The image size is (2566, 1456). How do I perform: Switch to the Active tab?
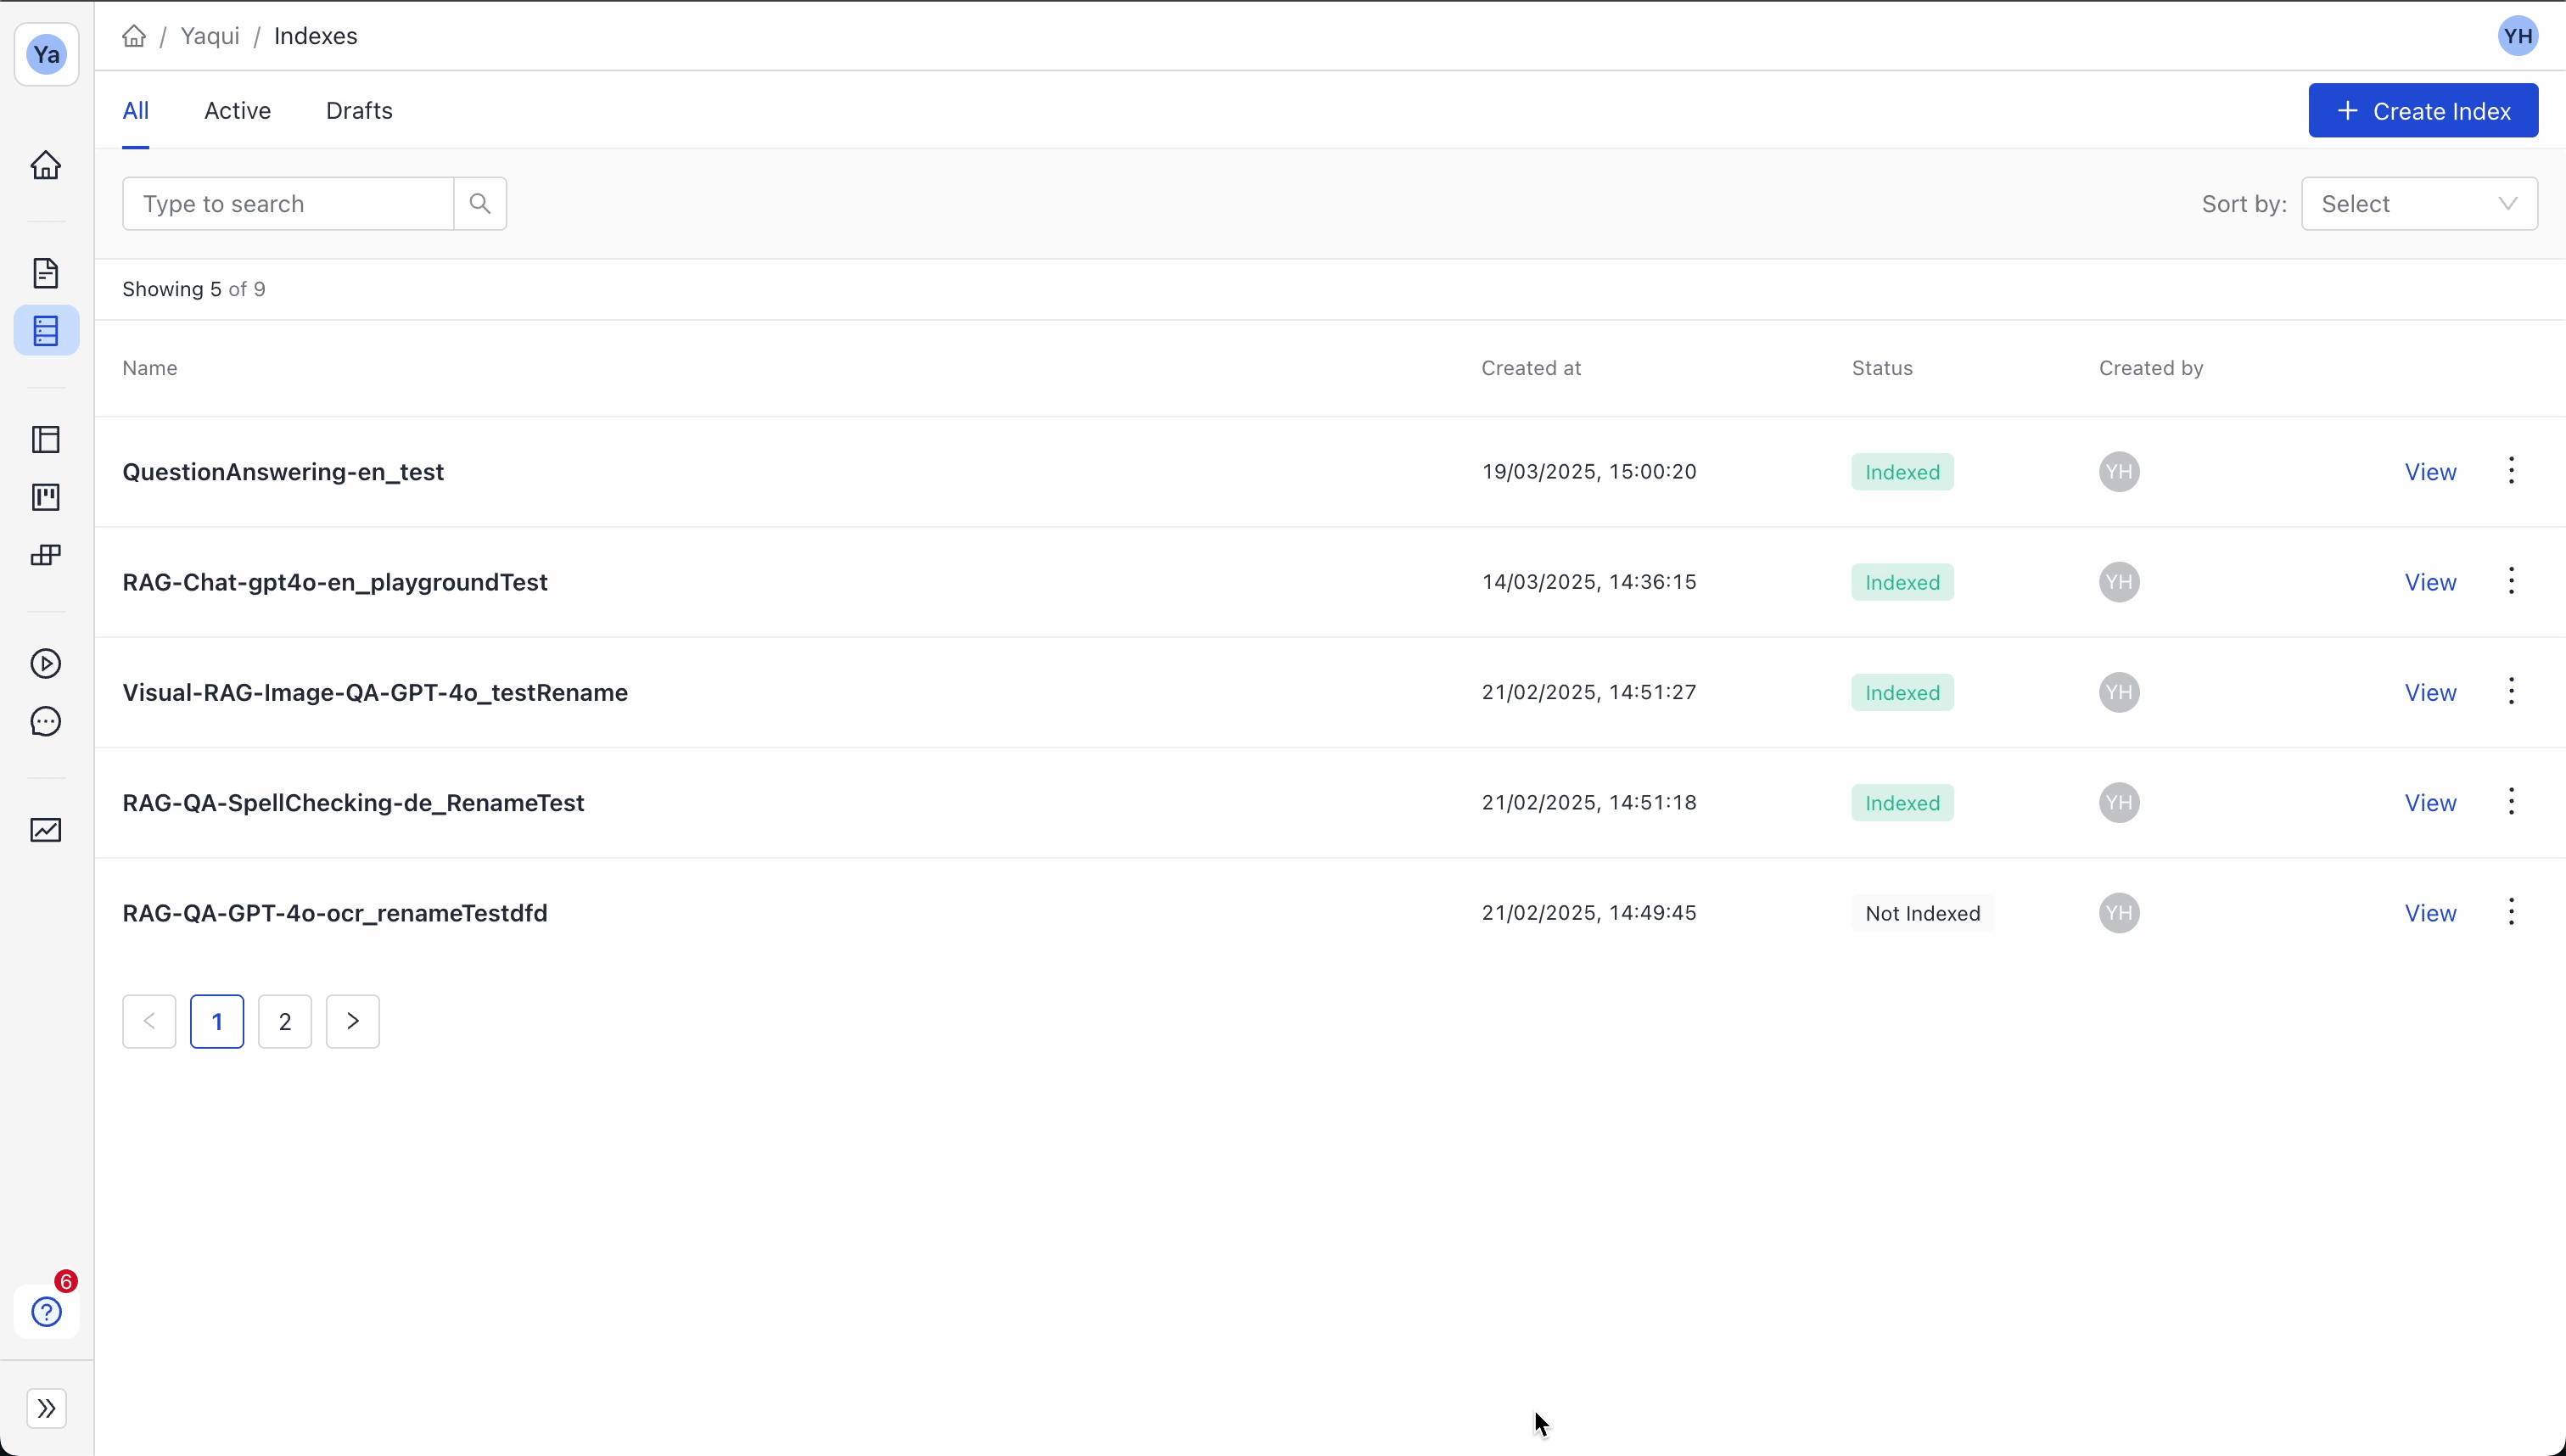[237, 111]
